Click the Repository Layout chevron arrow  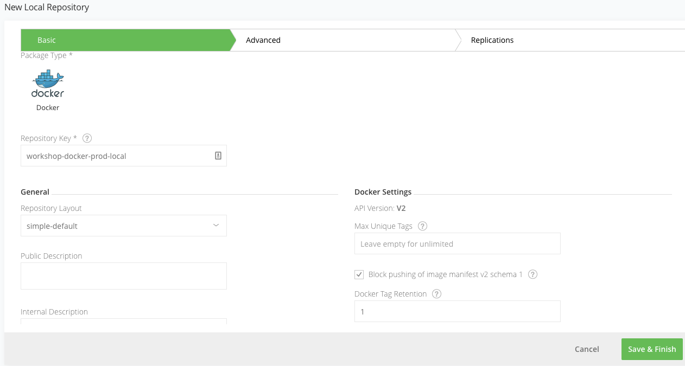point(216,226)
